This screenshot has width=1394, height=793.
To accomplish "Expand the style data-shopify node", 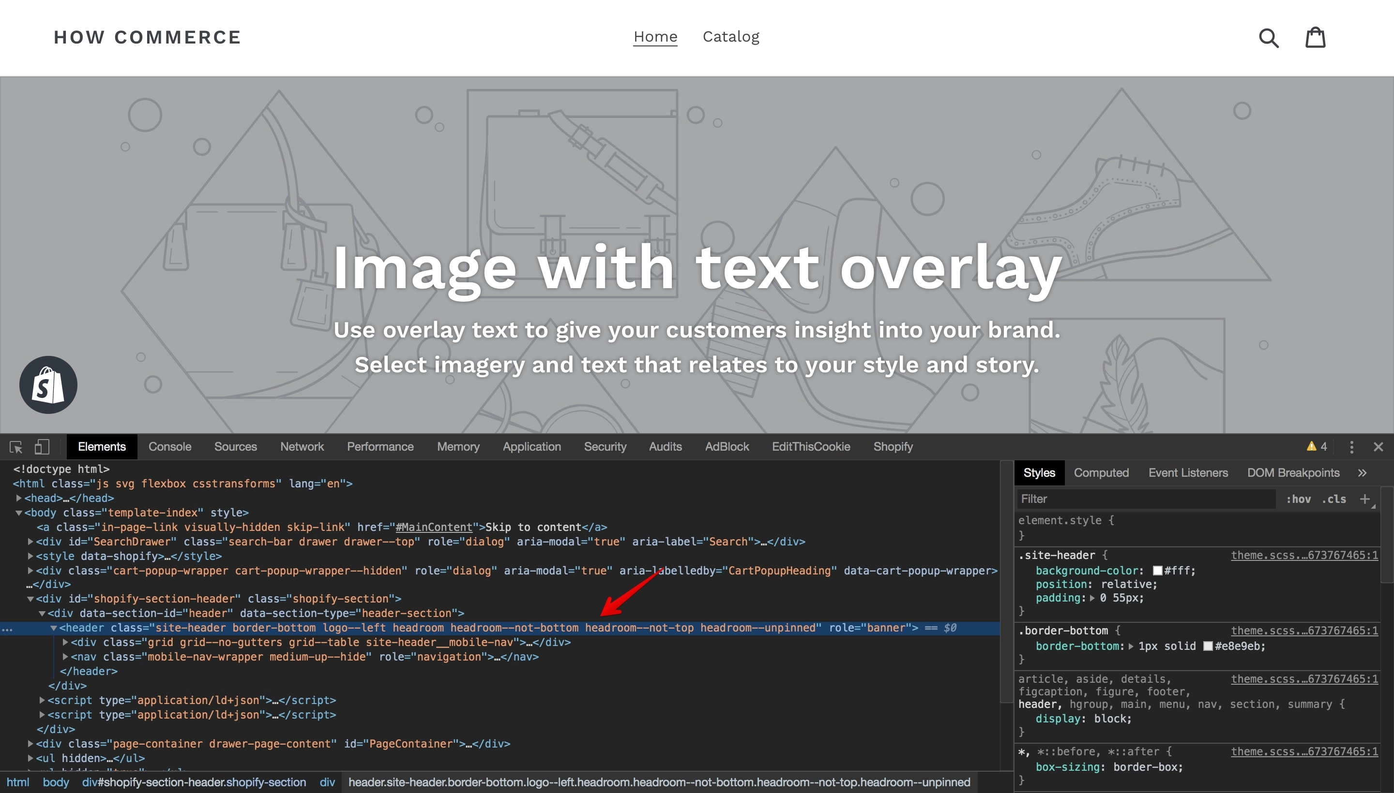I will 30,556.
